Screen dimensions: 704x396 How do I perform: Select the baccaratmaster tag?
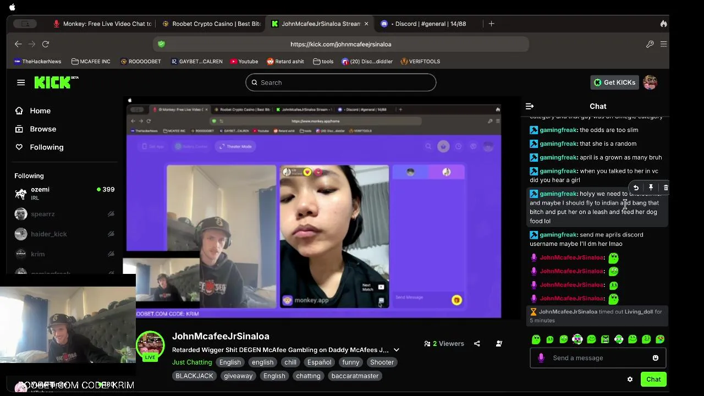[355, 376]
